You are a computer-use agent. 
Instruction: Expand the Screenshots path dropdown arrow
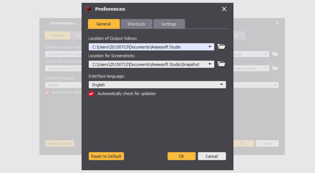(x=210, y=64)
